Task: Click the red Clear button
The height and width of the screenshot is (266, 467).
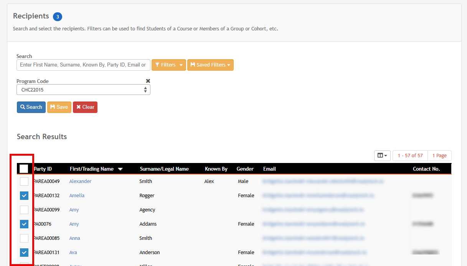Action: click(x=85, y=107)
